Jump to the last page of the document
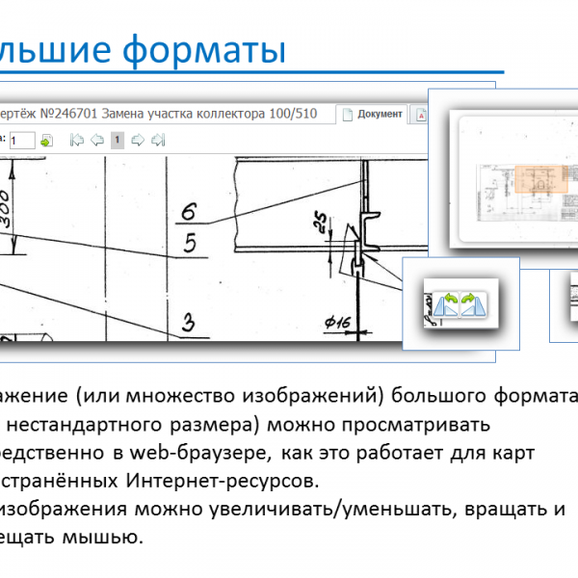 click(158, 141)
